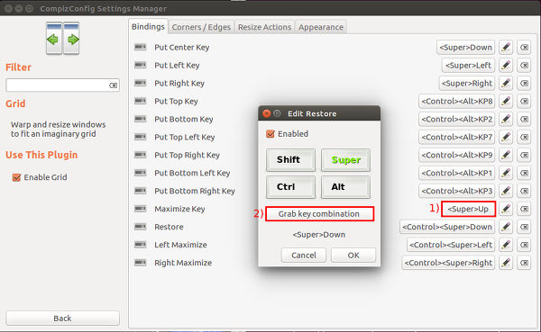
Task: Click keyboard icon beside Put Center Key
Action: click(x=140, y=47)
